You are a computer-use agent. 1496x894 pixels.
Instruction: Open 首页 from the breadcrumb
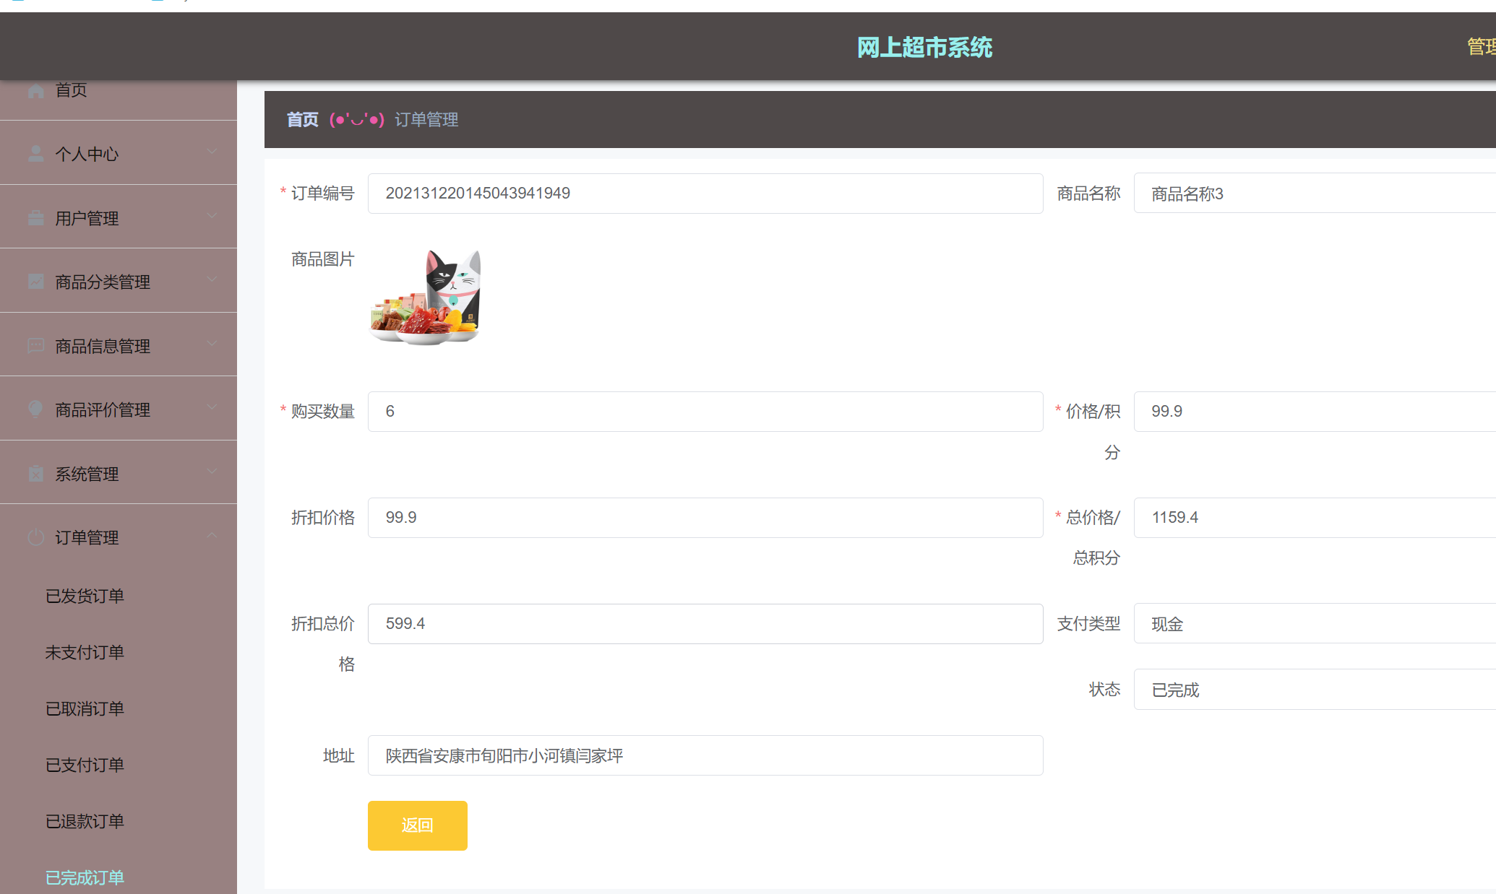[302, 119]
